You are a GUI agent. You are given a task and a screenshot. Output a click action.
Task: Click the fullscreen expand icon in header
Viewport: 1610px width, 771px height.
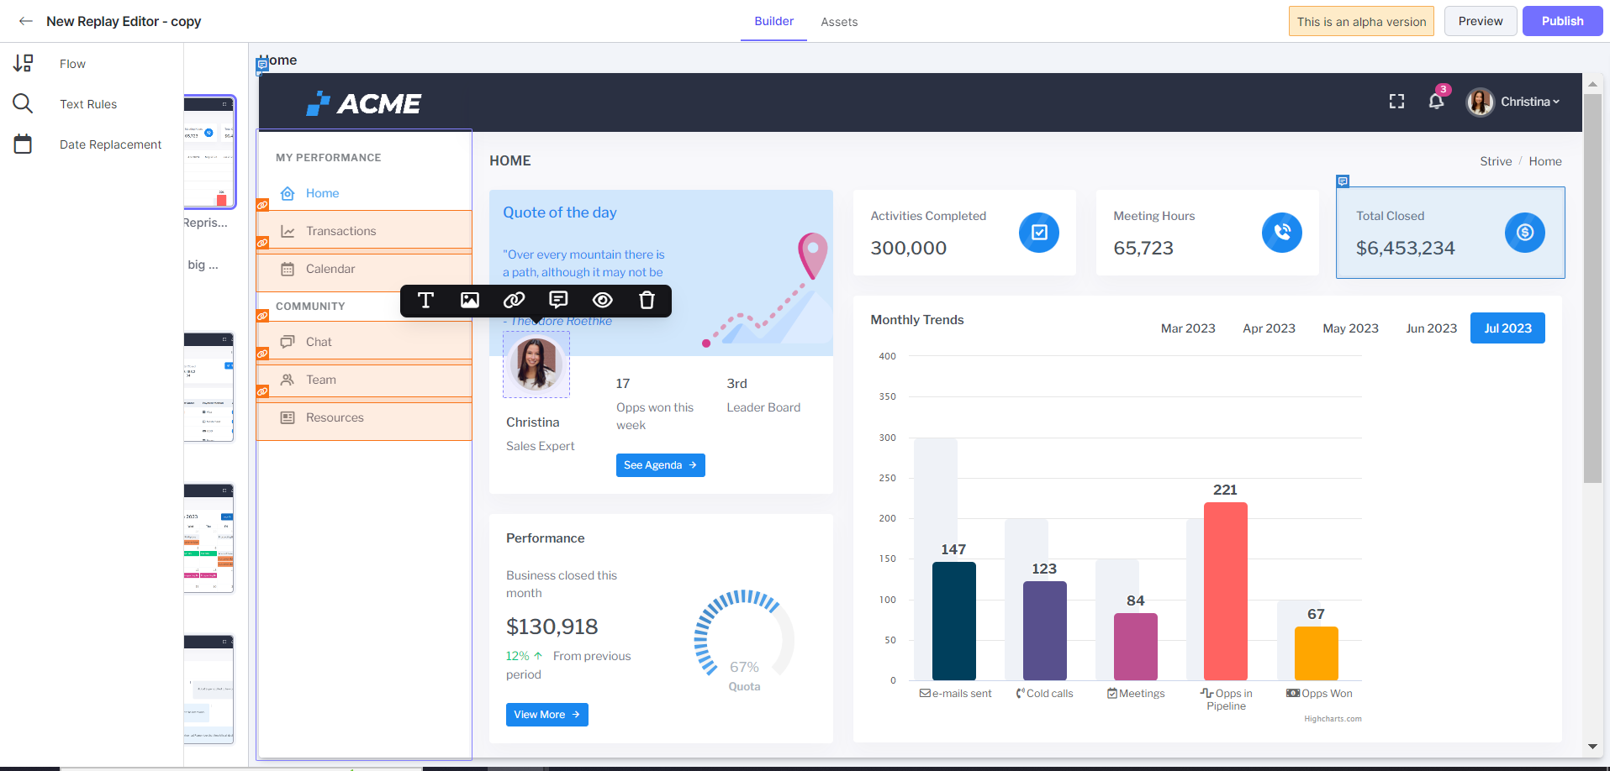(1396, 102)
